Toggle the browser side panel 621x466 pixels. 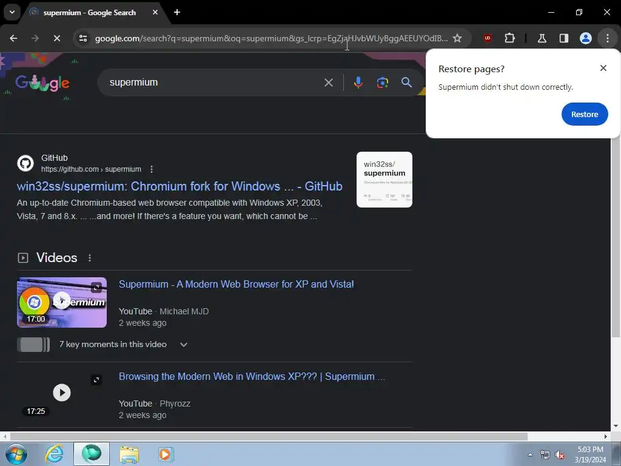(563, 38)
